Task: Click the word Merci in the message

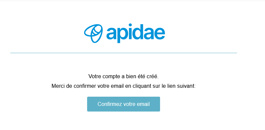Action: click(x=58, y=86)
